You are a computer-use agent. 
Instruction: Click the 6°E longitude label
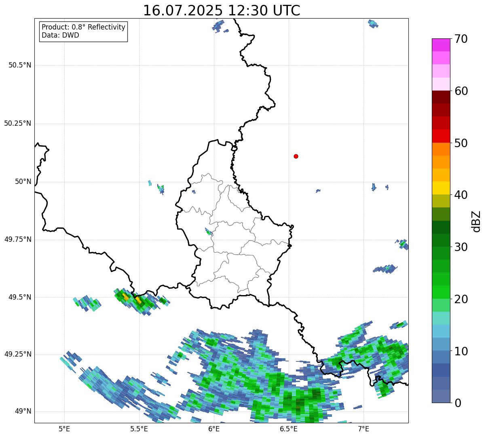pyautogui.click(x=214, y=429)
